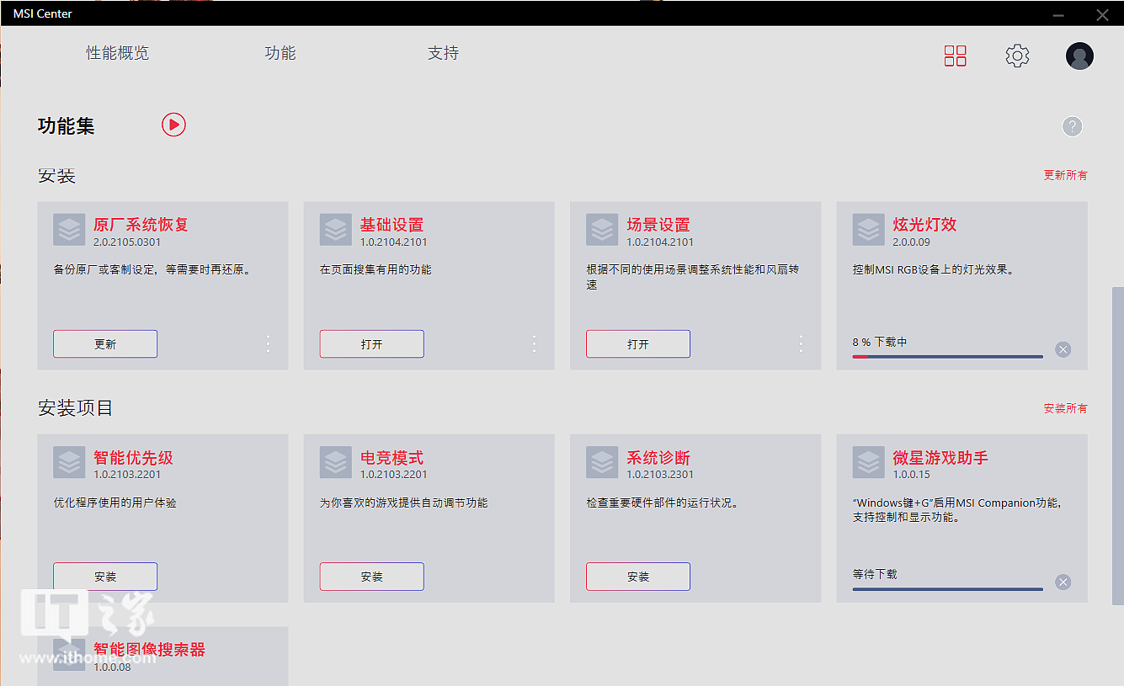Open 场景设置 with the 打开 button

(x=638, y=344)
